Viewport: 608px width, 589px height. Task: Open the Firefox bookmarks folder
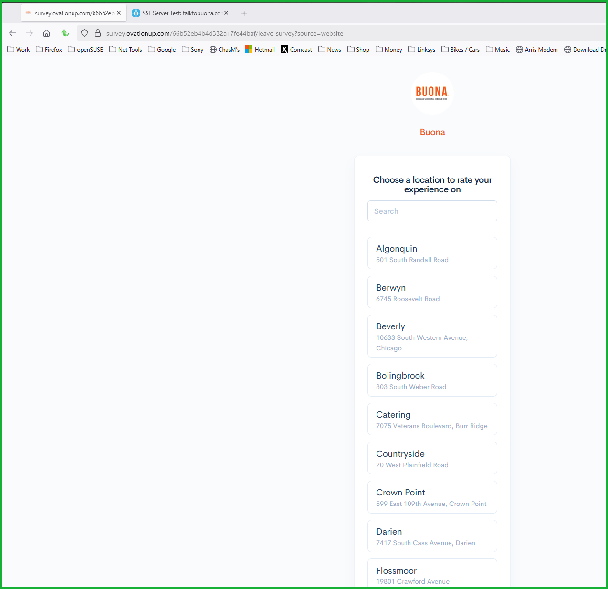point(49,49)
